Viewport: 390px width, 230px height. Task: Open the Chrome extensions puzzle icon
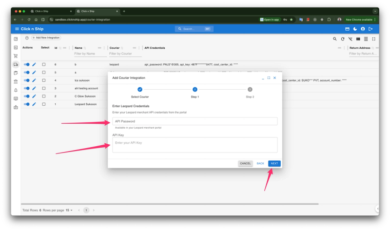pos(329,19)
